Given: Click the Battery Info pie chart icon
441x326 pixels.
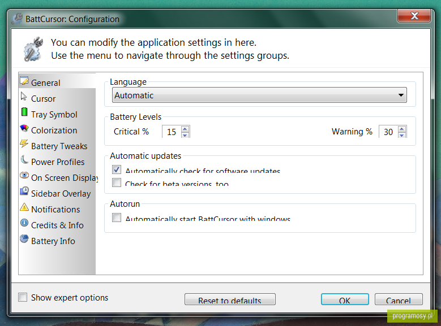Looking at the screenshot, I should pos(24,239).
